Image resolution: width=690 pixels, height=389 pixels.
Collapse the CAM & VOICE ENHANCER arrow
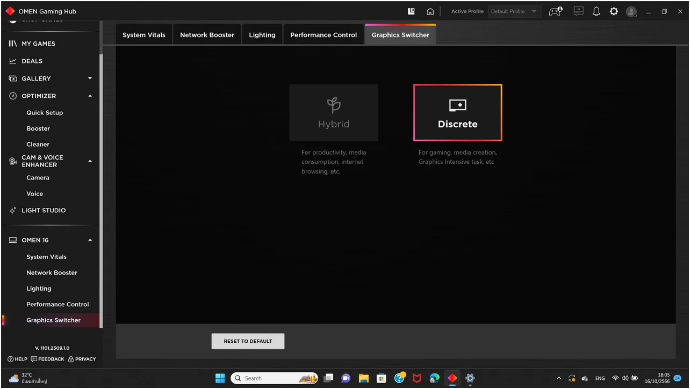90,161
